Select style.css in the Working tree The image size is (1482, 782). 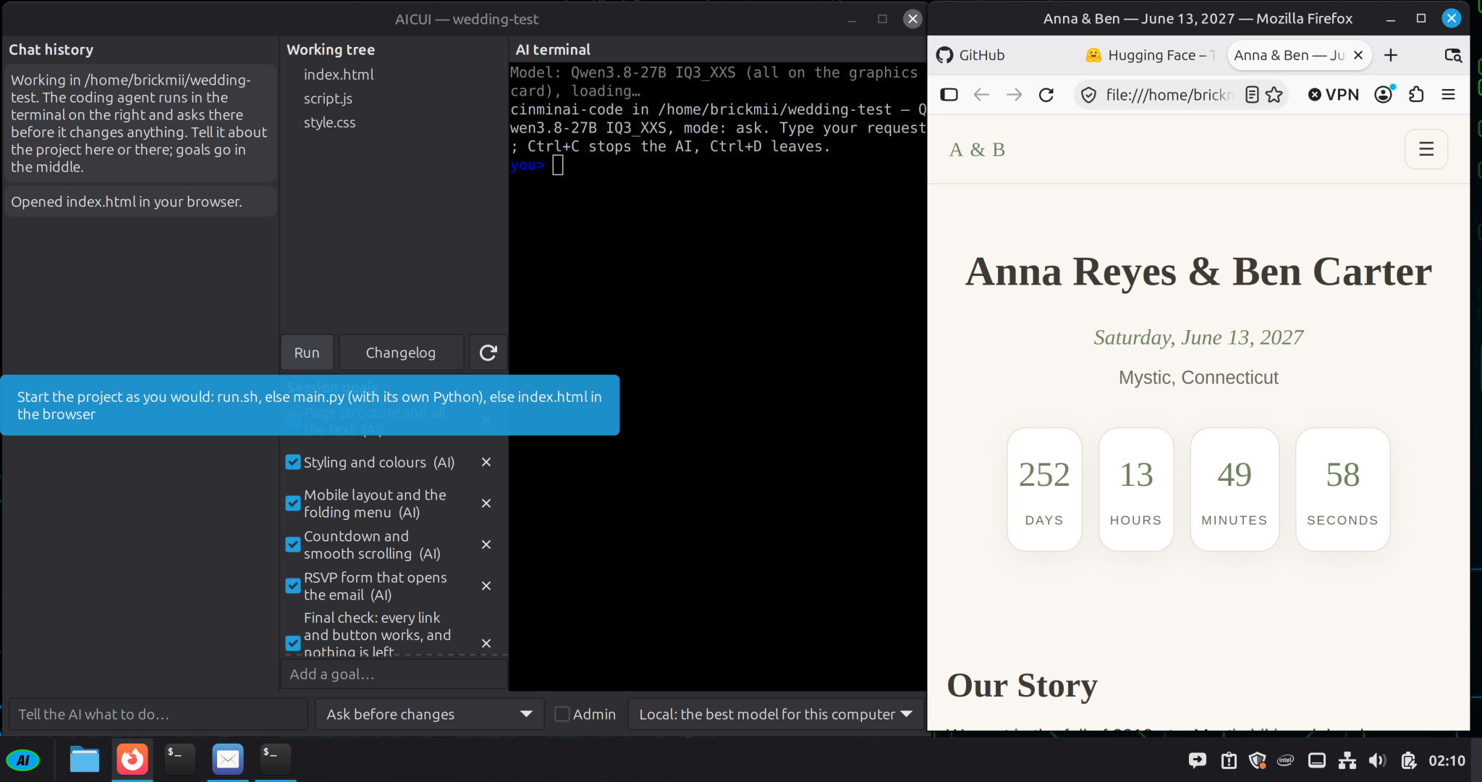click(x=329, y=122)
